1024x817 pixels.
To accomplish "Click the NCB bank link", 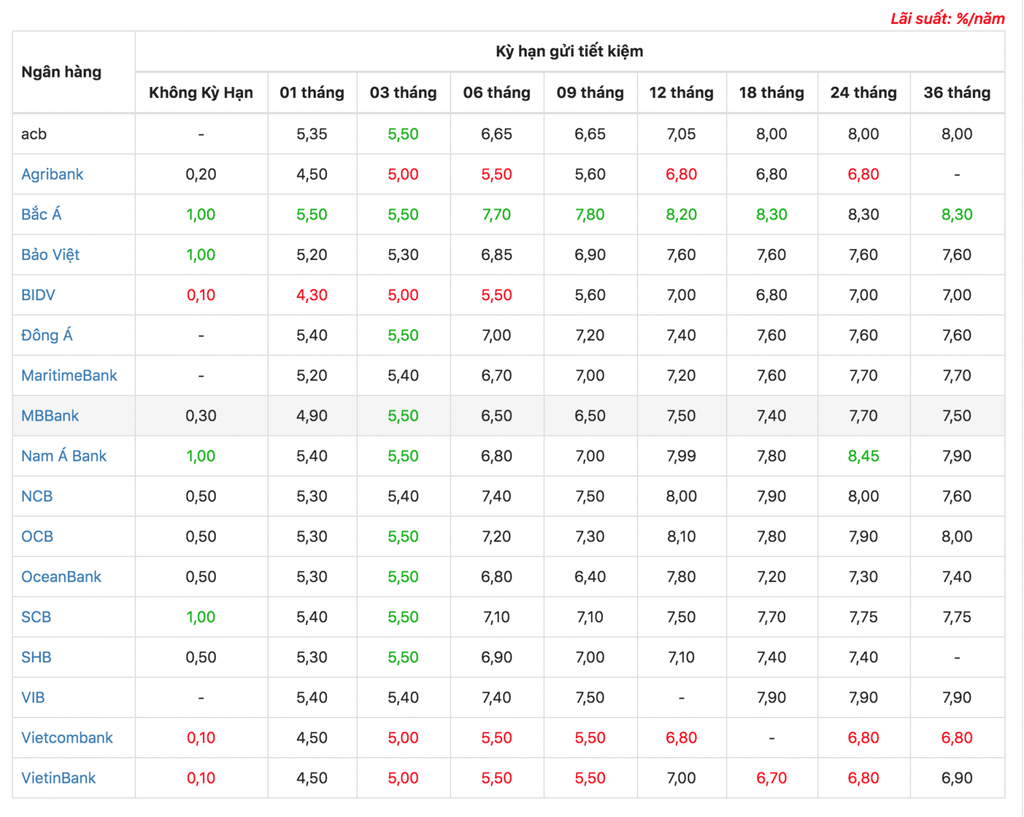I will tap(37, 496).
